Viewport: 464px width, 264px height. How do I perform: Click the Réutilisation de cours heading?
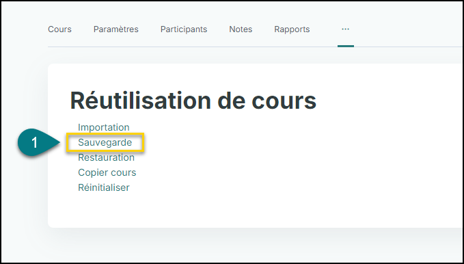pyautogui.click(x=193, y=101)
